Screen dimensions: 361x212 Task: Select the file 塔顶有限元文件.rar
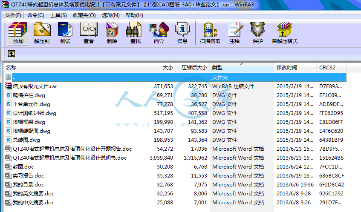pos(35,86)
